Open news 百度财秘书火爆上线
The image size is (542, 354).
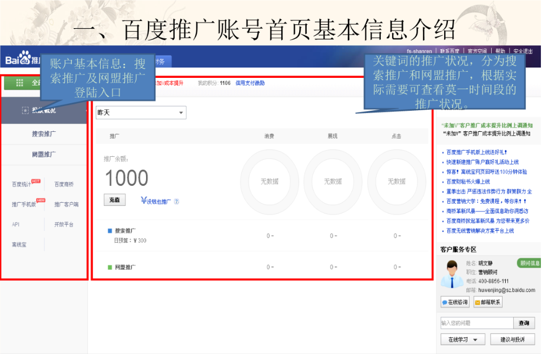(468, 182)
